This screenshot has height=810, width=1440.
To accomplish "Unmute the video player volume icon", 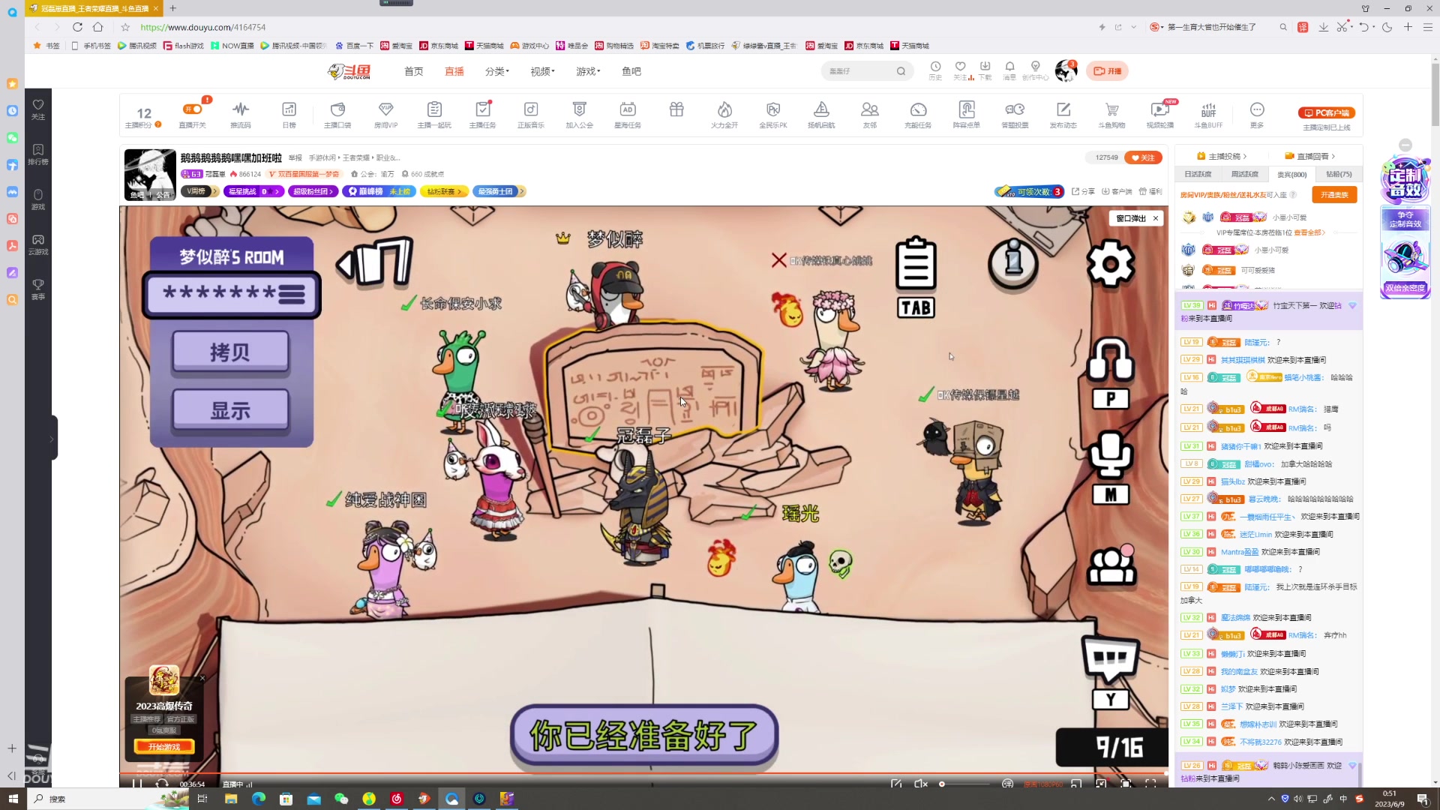I will (x=921, y=784).
